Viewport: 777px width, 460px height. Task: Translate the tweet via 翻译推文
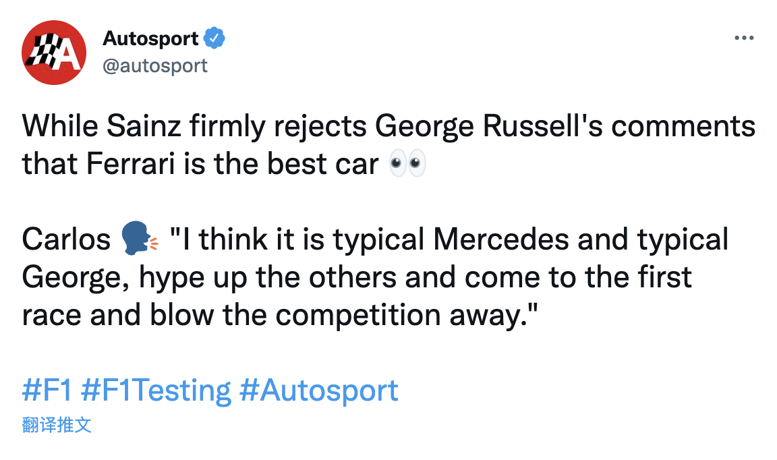tap(57, 425)
